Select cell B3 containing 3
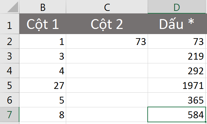Screen dimensions: 207x124 (x=43, y=56)
